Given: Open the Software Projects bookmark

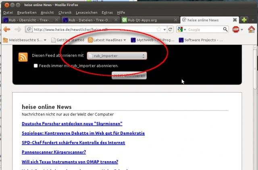Looking at the screenshot, I should click(x=201, y=40).
